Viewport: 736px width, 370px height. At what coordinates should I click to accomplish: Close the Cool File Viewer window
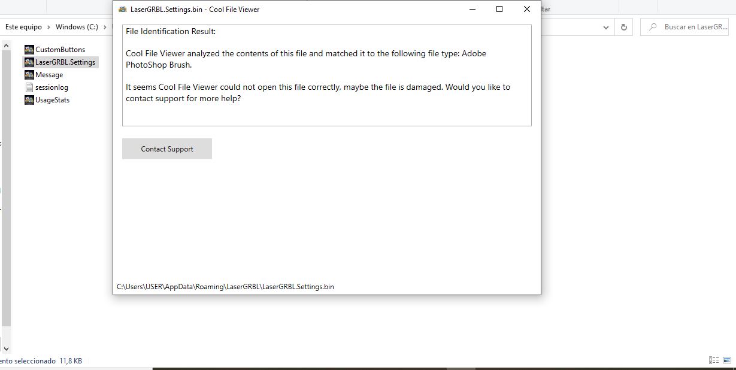(527, 9)
